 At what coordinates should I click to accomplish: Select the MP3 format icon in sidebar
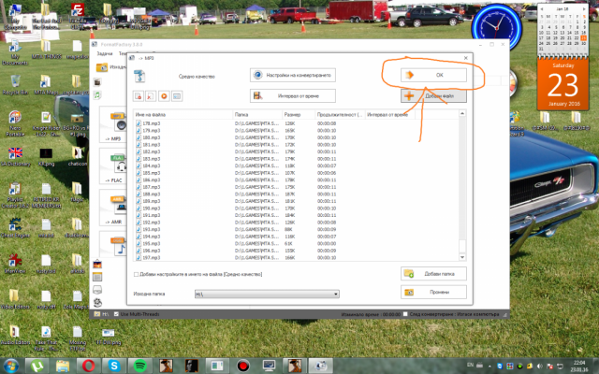coord(117,125)
